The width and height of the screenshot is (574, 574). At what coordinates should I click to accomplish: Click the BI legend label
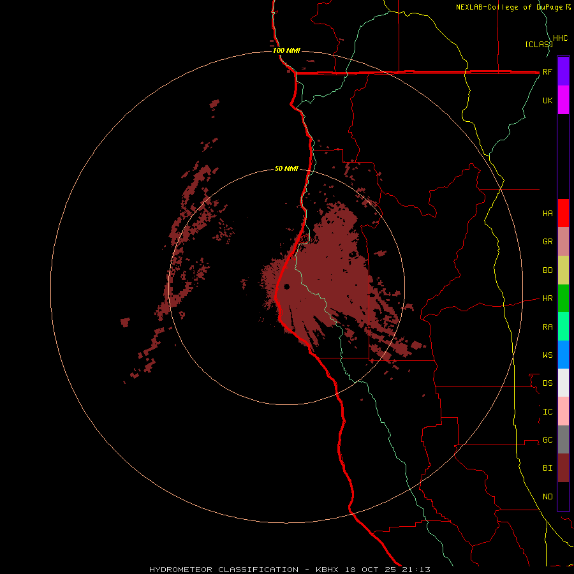[x=547, y=468]
